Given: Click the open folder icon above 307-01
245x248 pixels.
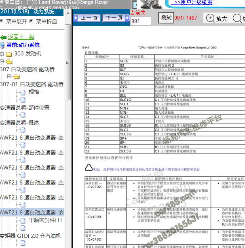Looking at the screenshot, I should coord(17,76).
